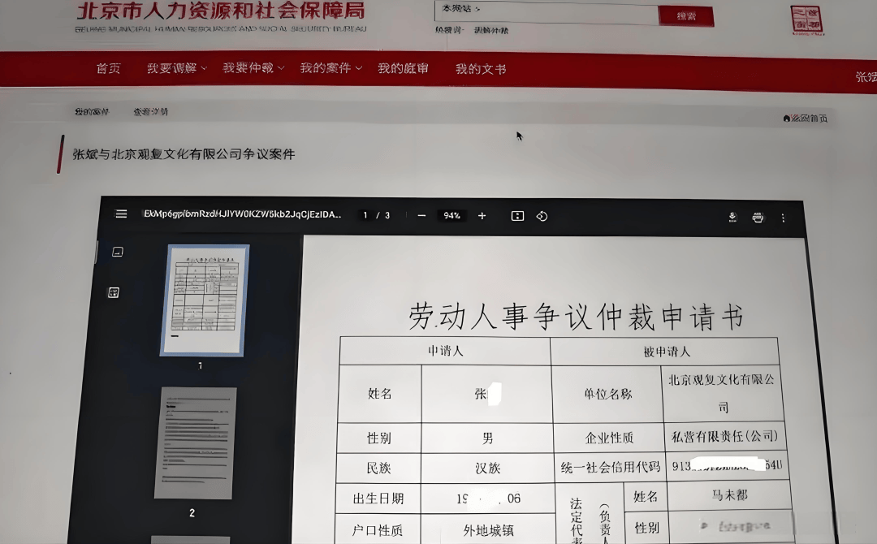Viewport: 877px width, 544px height.
Task: Zoom in the PDF document
Action: [482, 216]
